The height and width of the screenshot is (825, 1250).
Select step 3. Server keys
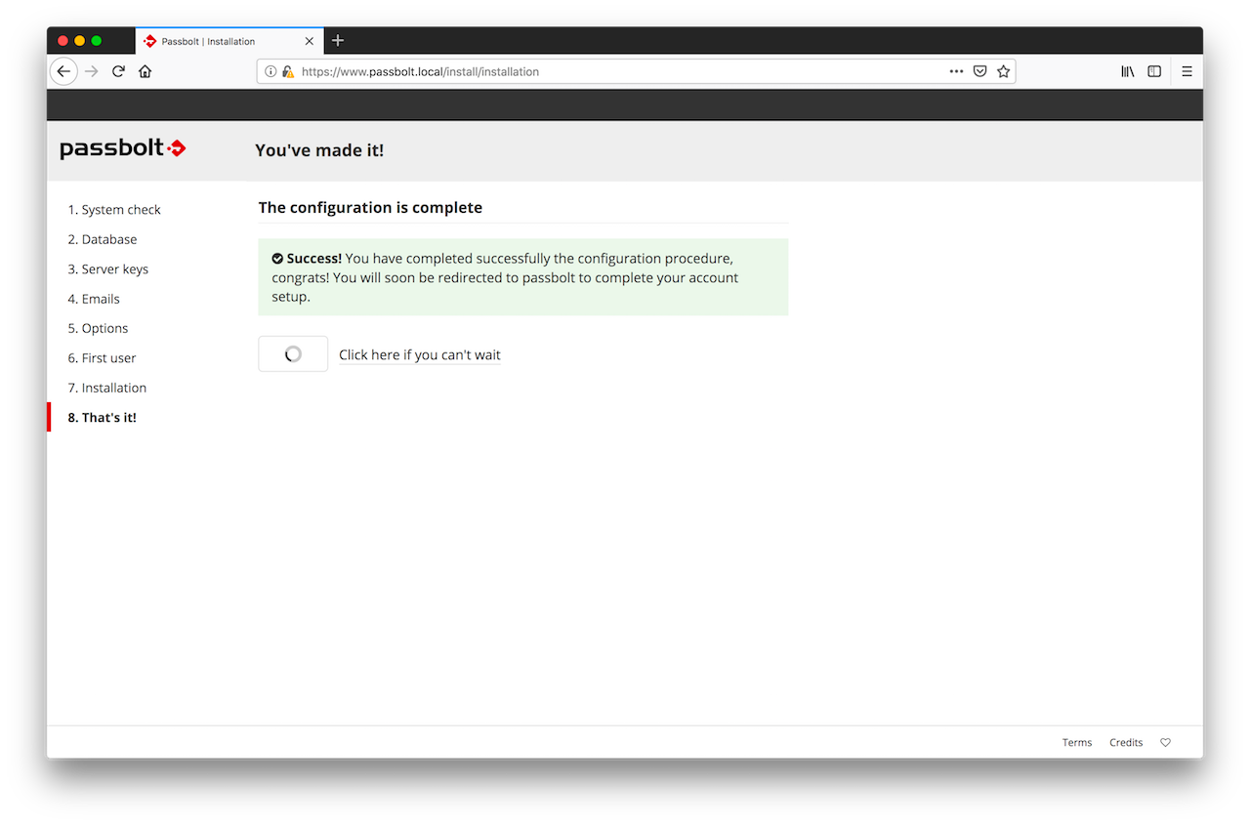pos(108,269)
